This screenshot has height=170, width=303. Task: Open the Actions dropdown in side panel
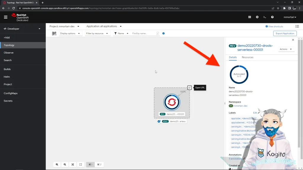tap(286, 49)
